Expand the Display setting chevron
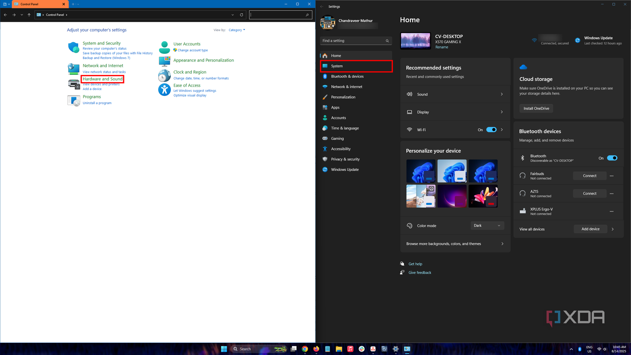This screenshot has height=355, width=631. coord(502,112)
